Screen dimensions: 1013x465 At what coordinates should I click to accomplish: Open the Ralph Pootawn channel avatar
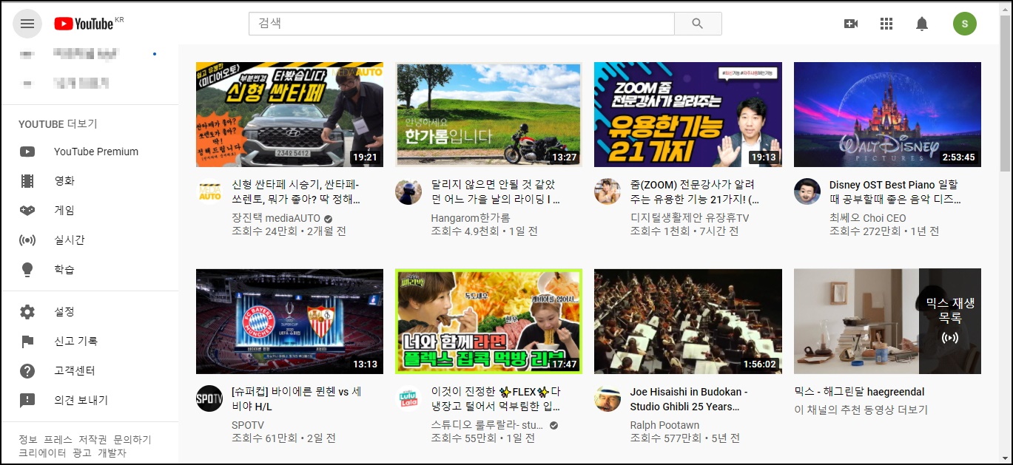click(608, 398)
